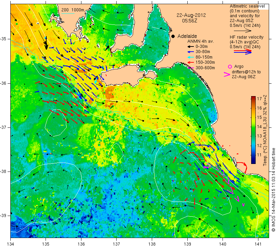Click the longitude 141 axis label
The width and height of the screenshot is (276, 248).
click(x=258, y=244)
